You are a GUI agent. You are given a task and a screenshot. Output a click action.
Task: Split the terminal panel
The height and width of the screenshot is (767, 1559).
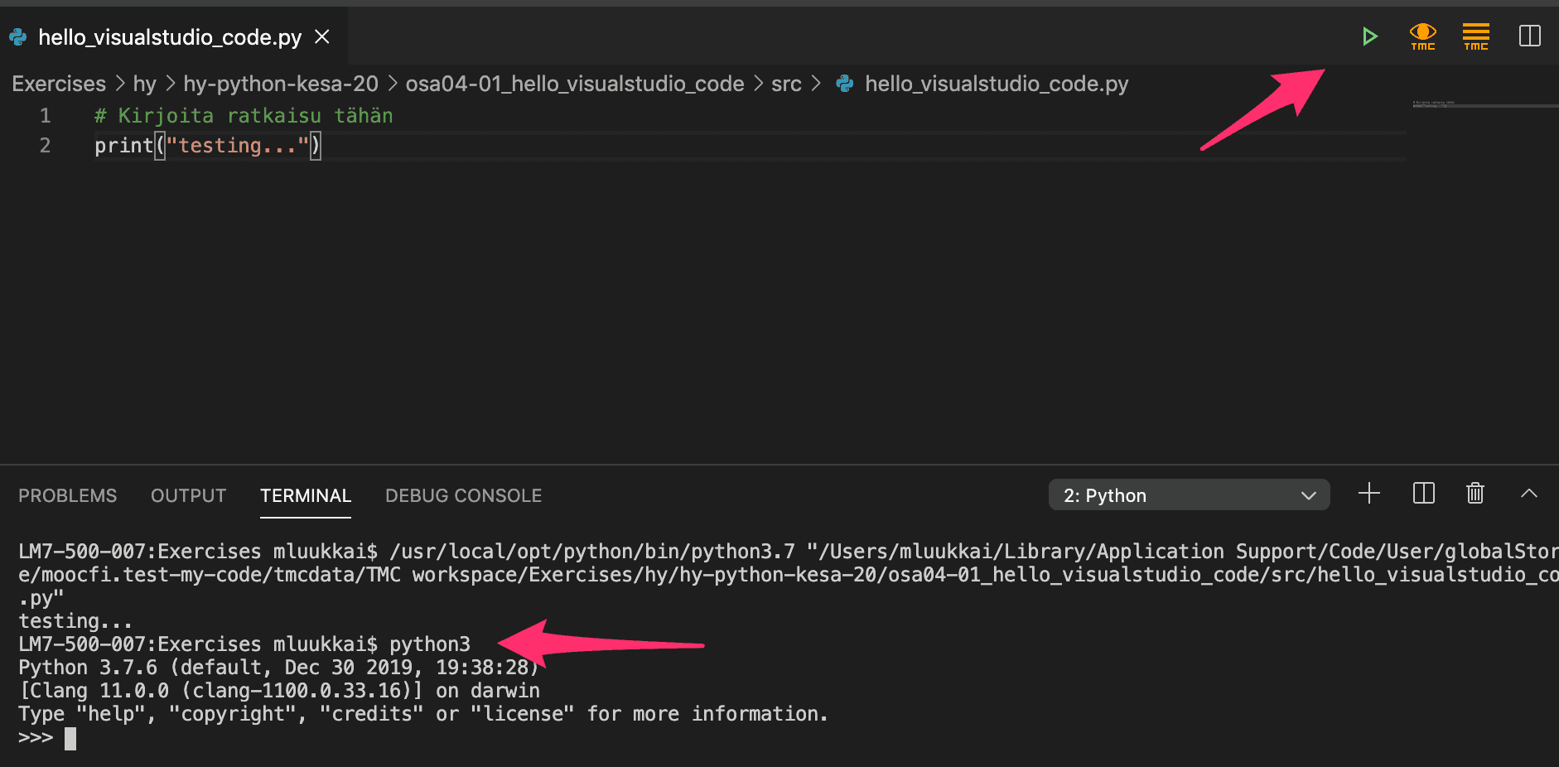1423,494
